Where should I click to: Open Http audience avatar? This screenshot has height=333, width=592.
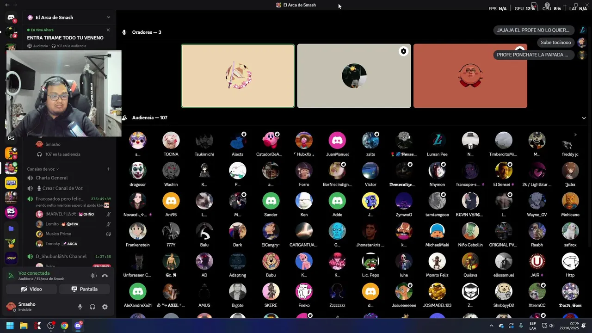570,261
